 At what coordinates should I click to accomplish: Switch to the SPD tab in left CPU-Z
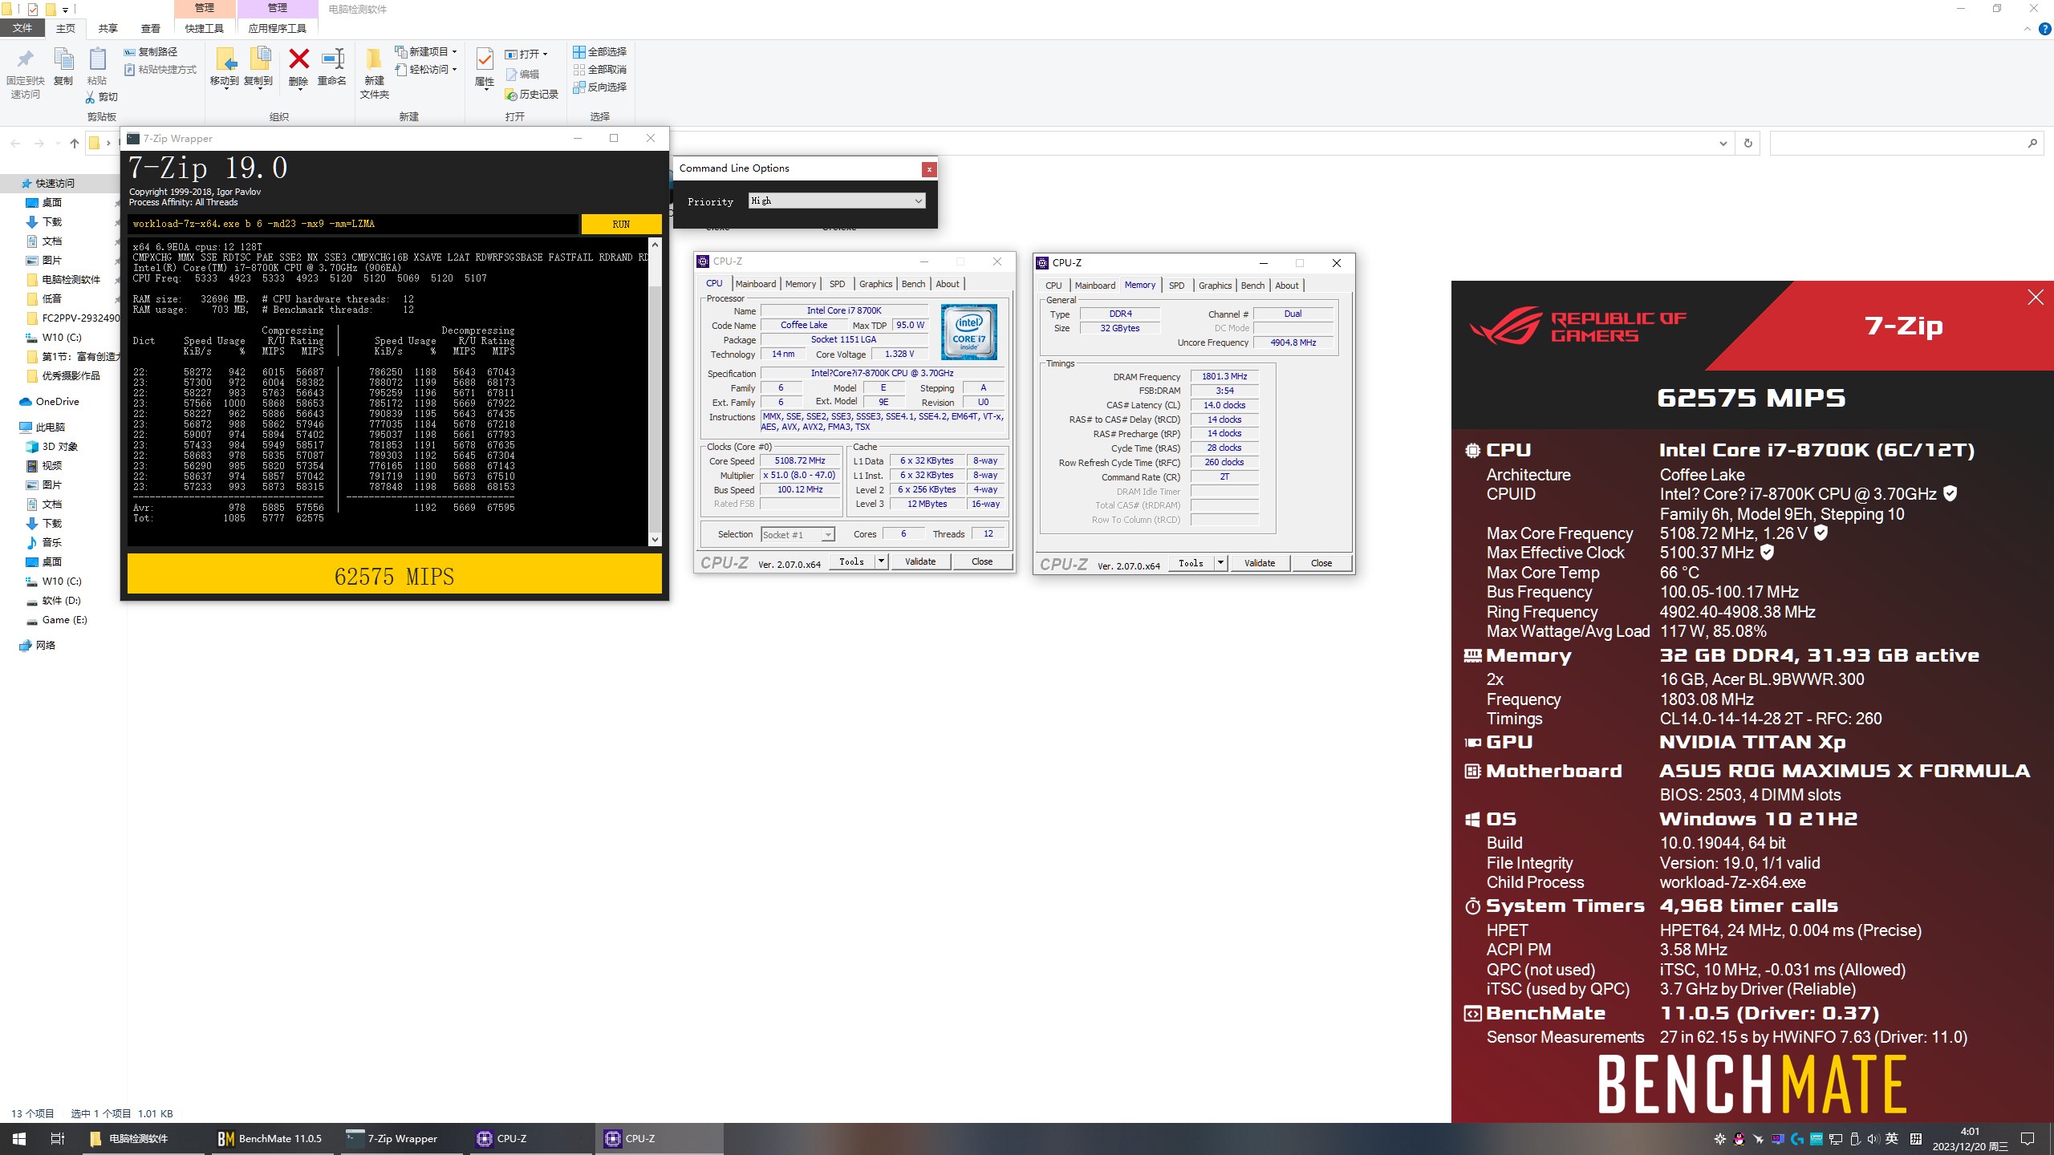(x=837, y=284)
